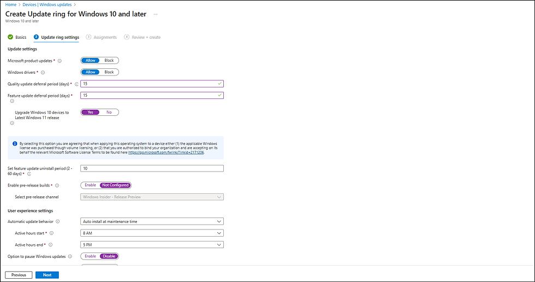Image resolution: width=535 pixels, height=282 pixels.
Task: Show info for Enable pre-release builds
Action: pyautogui.click(x=57, y=186)
